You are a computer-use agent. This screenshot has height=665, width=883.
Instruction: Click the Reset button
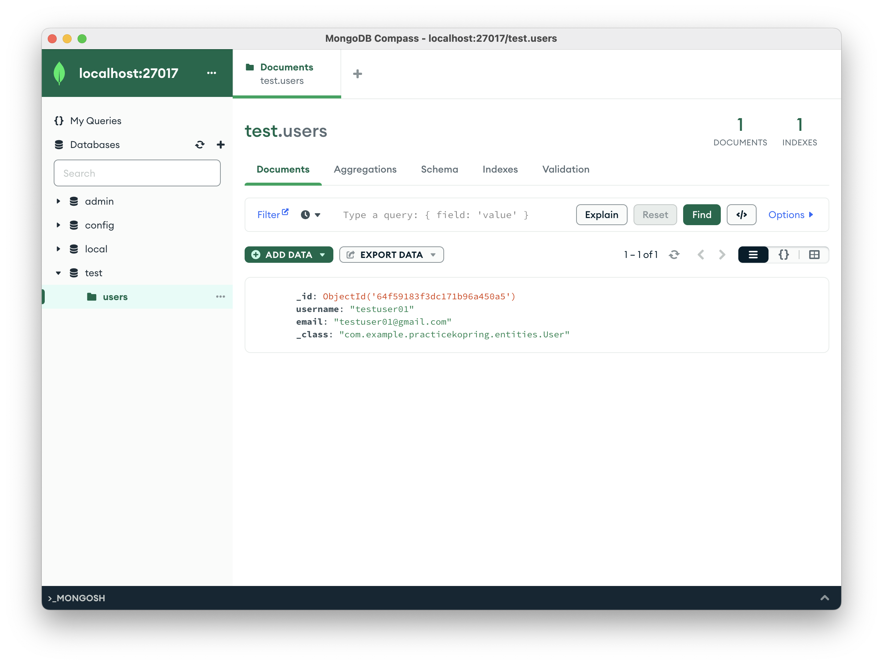click(x=655, y=215)
